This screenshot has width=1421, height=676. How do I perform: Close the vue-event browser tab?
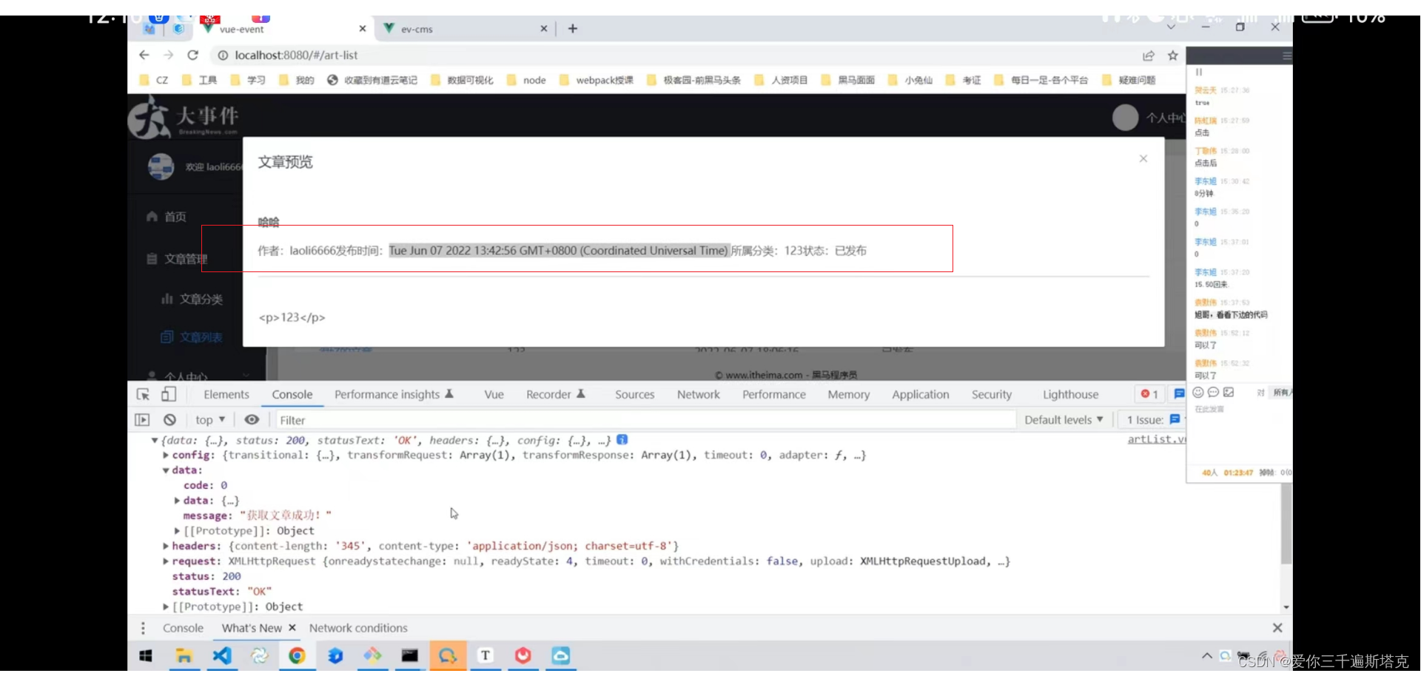click(x=363, y=29)
